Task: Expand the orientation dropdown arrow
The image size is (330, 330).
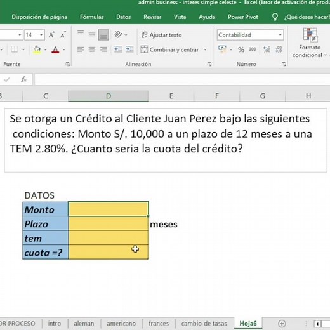Action: click(126, 34)
